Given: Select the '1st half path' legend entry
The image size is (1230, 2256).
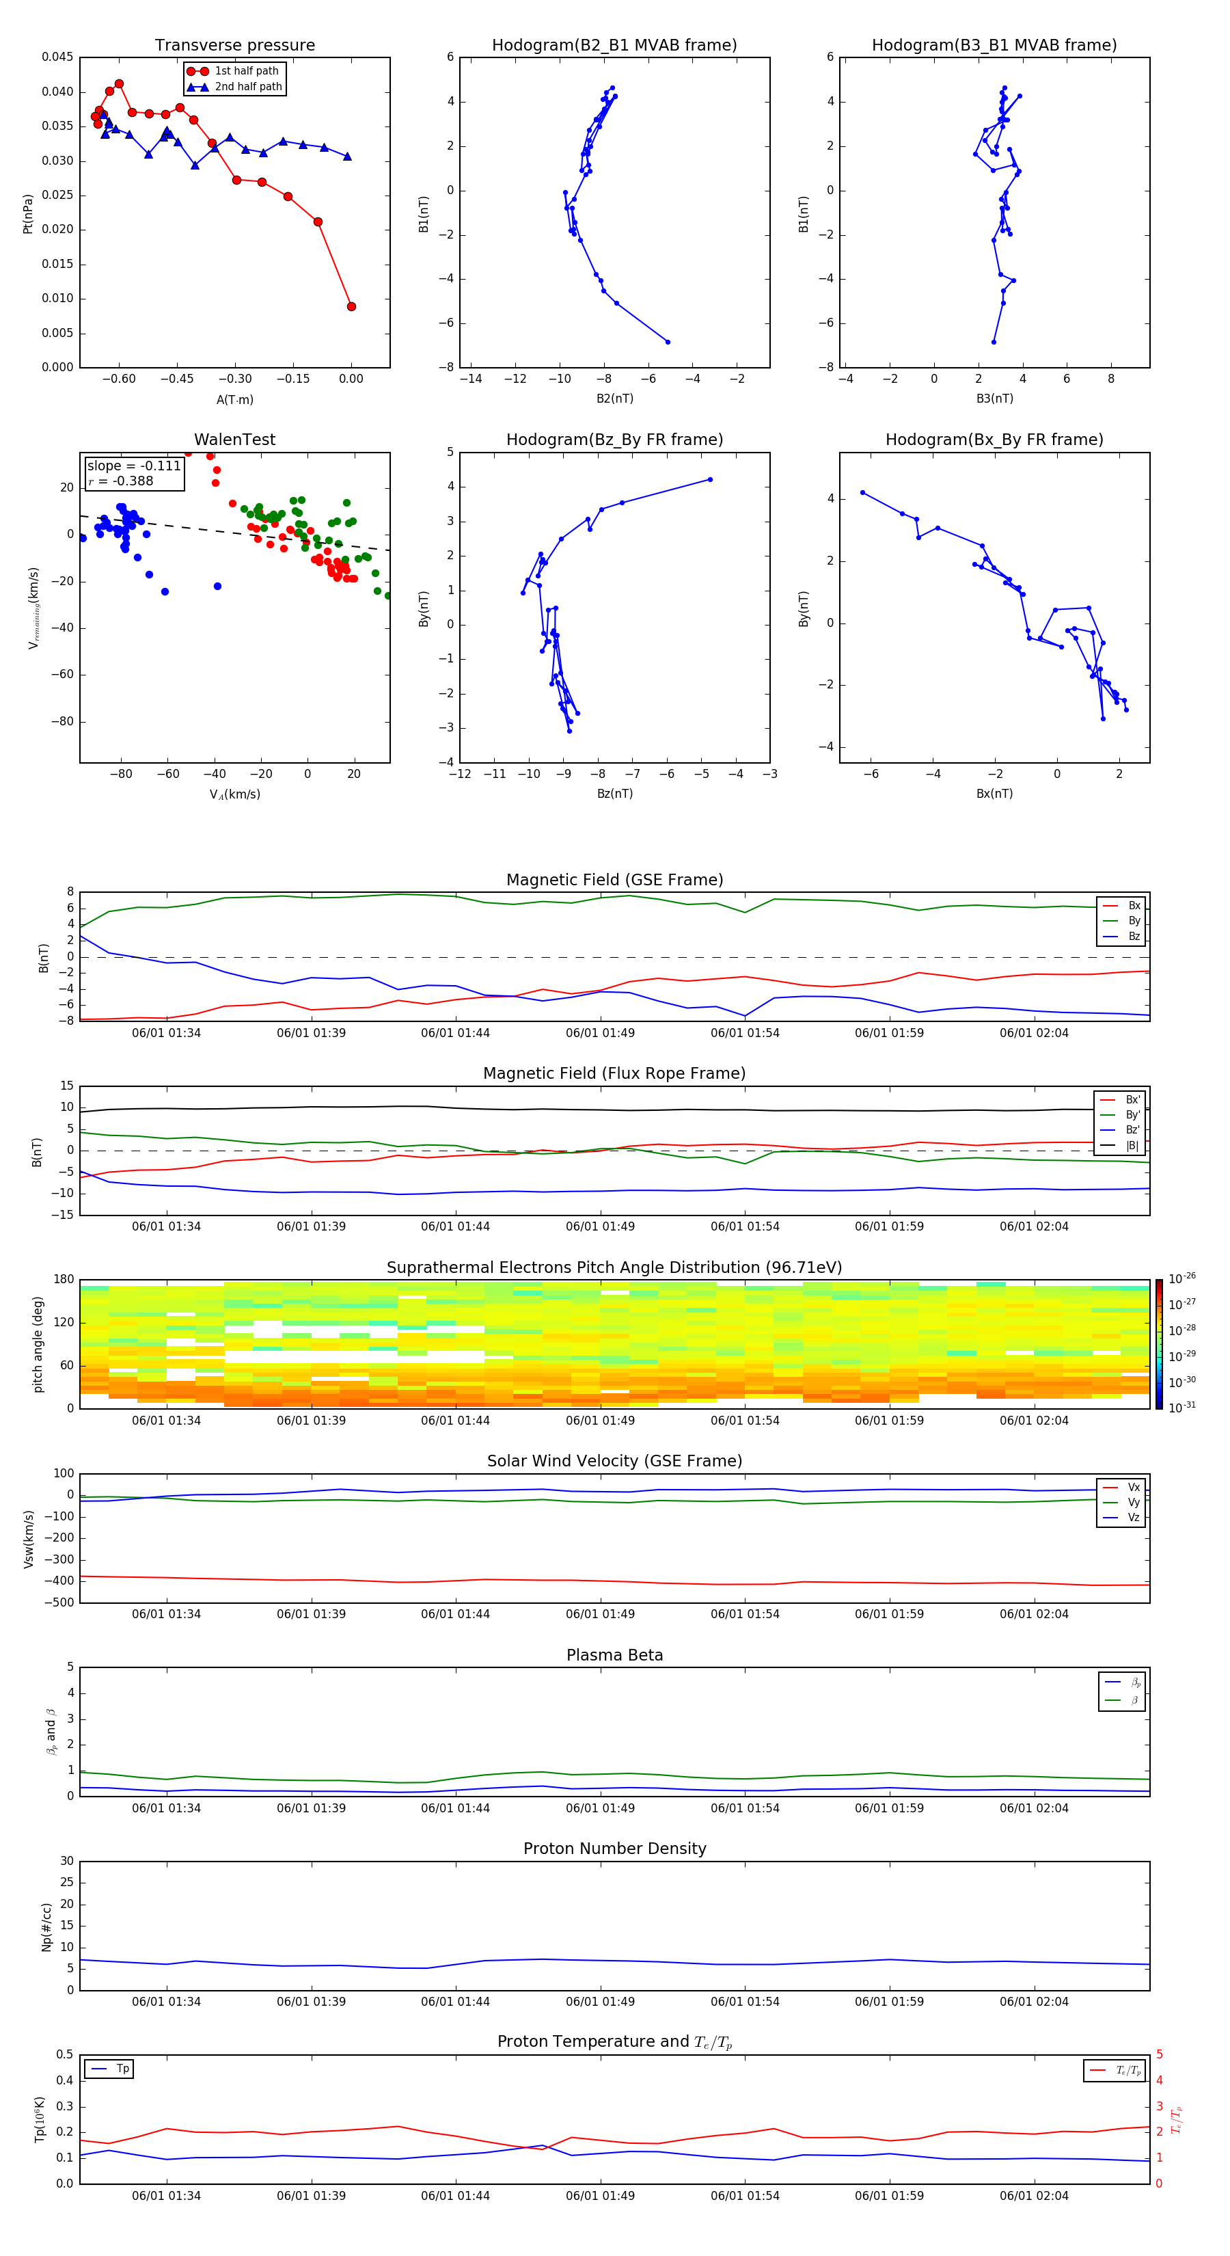Looking at the screenshot, I should pyautogui.click(x=233, y=71).
